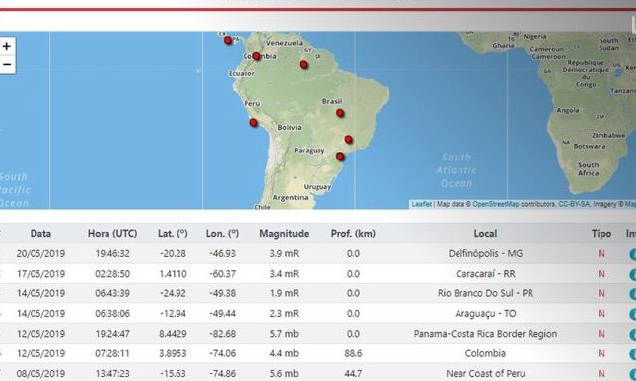636x381 pixels.
Task: Select the latitude value 1.4110
Action: pyautogui.click(x=173, y=274)
